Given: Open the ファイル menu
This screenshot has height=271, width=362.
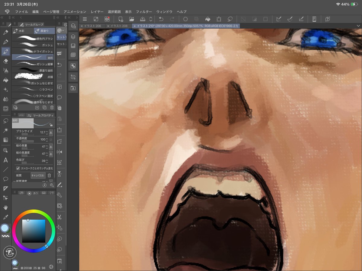Looking at the screenshot, I should coord(21,11).
